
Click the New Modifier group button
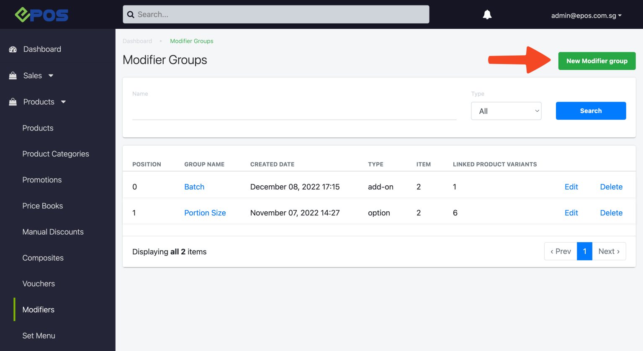pos(597,61)
